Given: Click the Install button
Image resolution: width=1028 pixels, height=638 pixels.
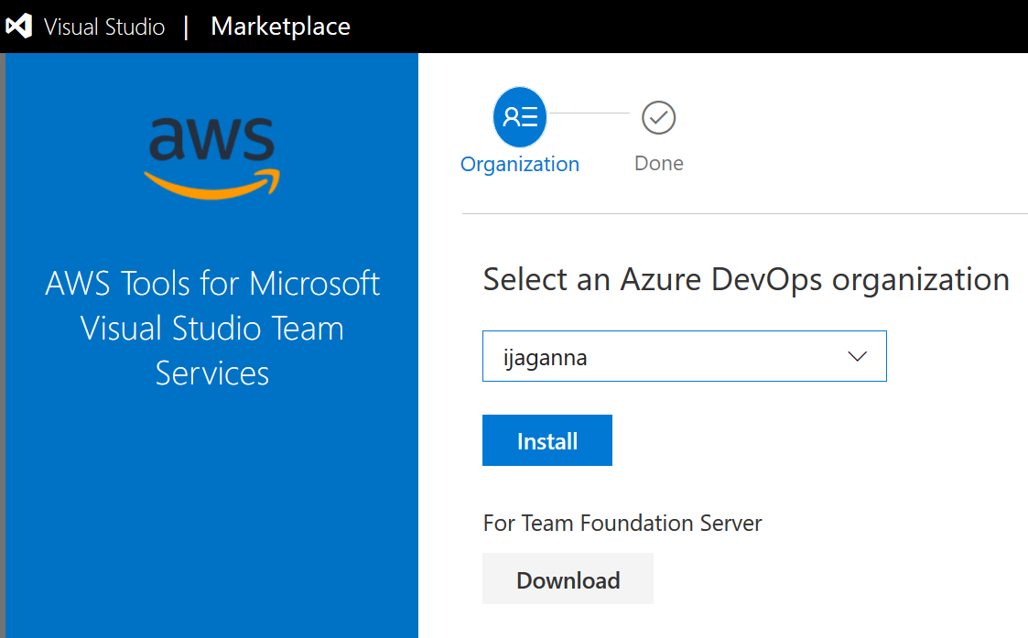Looking at the screenshot, I should pyautogui.click(x=547, y=440).
